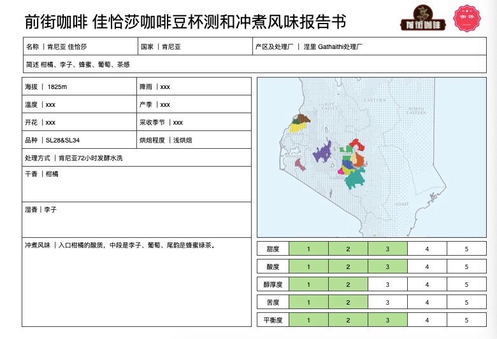Choose score 4 in the 平衡度 row
Screen dimensions: 497x339
[427, 320]
